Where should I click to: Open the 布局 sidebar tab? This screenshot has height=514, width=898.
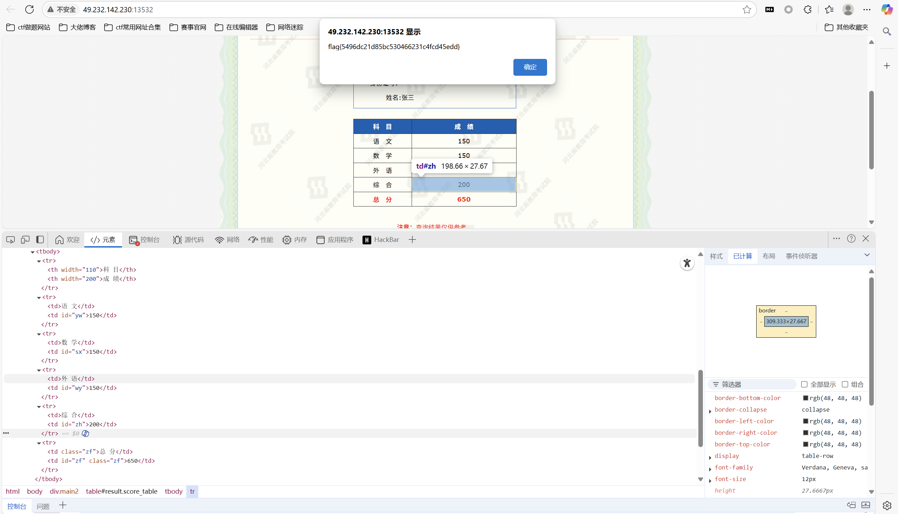(769, 256)
